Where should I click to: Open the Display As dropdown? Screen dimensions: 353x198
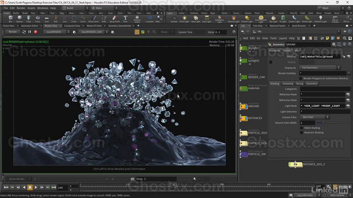coord(320,68)
